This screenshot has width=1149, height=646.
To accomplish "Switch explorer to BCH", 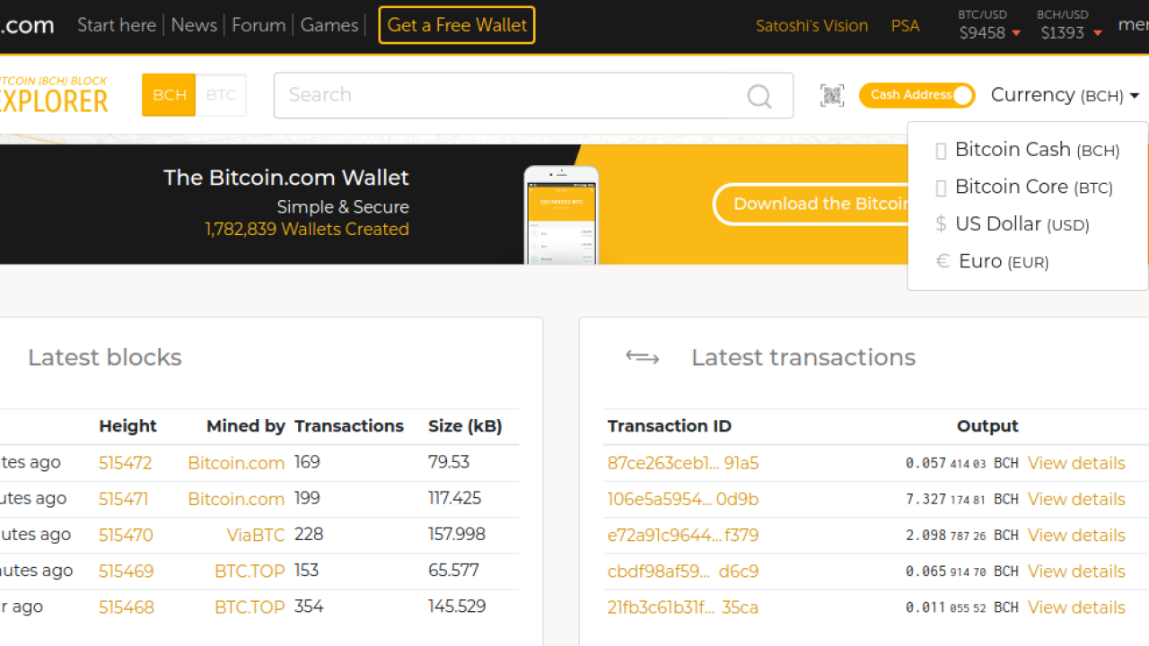I will point(169,95).
